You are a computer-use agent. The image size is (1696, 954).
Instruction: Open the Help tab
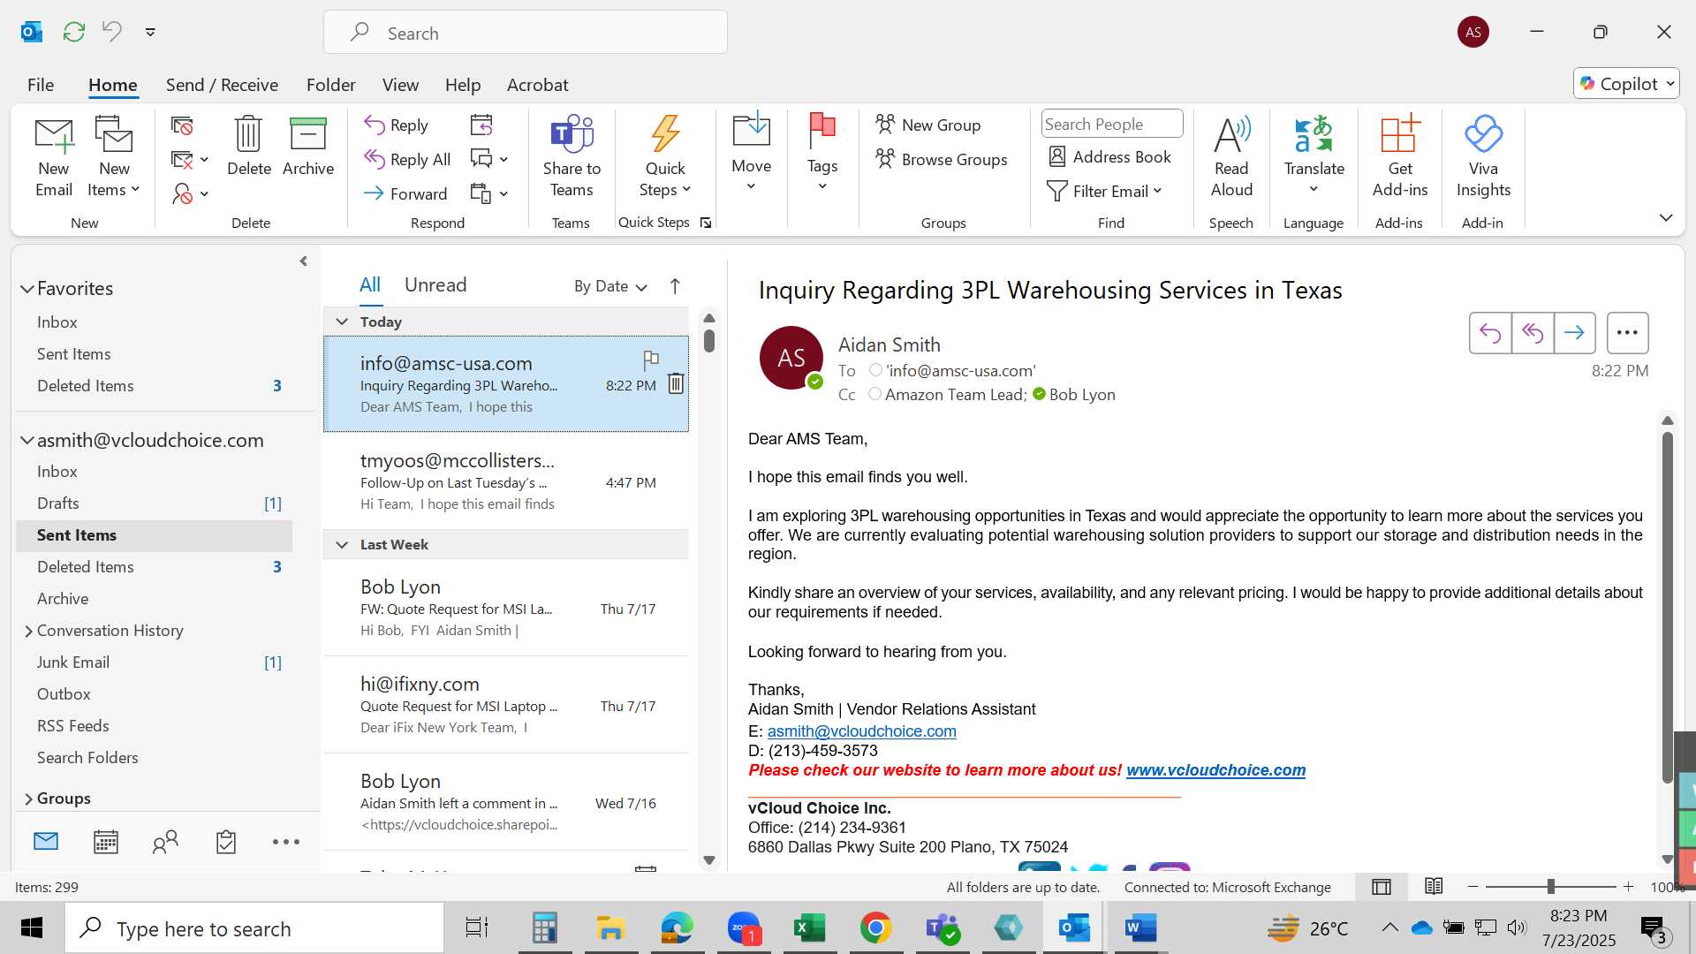point(463,85)
